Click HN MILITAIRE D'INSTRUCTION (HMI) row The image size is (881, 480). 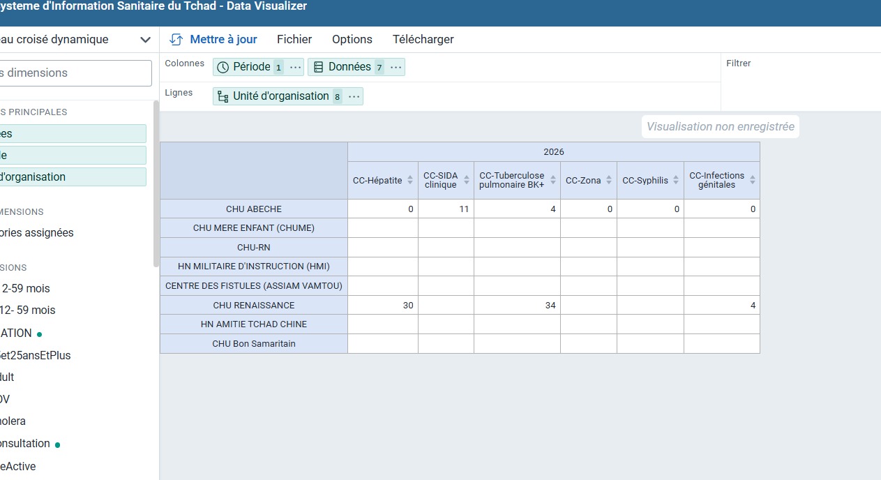pyautogui.click(x=254, y=267)
